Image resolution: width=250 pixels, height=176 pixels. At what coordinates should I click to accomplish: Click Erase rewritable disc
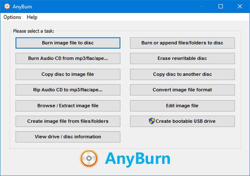click(x=182, y=58)
